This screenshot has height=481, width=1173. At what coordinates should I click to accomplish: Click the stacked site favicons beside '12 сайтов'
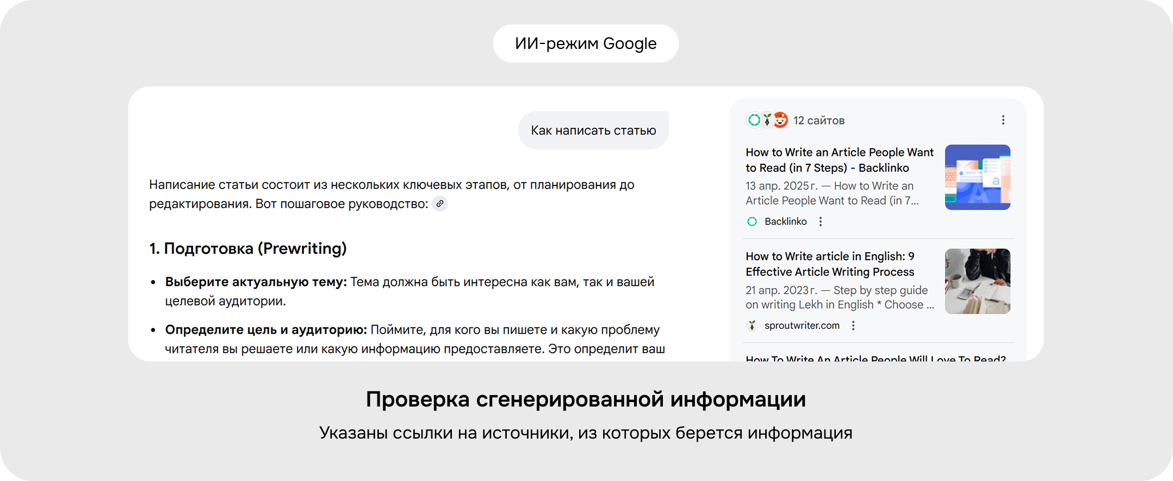[767, 120]
